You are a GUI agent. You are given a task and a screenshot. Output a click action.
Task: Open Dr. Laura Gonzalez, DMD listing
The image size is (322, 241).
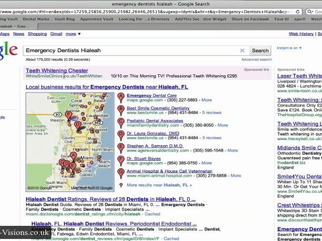pyautogui.click(x=153, y=134)
